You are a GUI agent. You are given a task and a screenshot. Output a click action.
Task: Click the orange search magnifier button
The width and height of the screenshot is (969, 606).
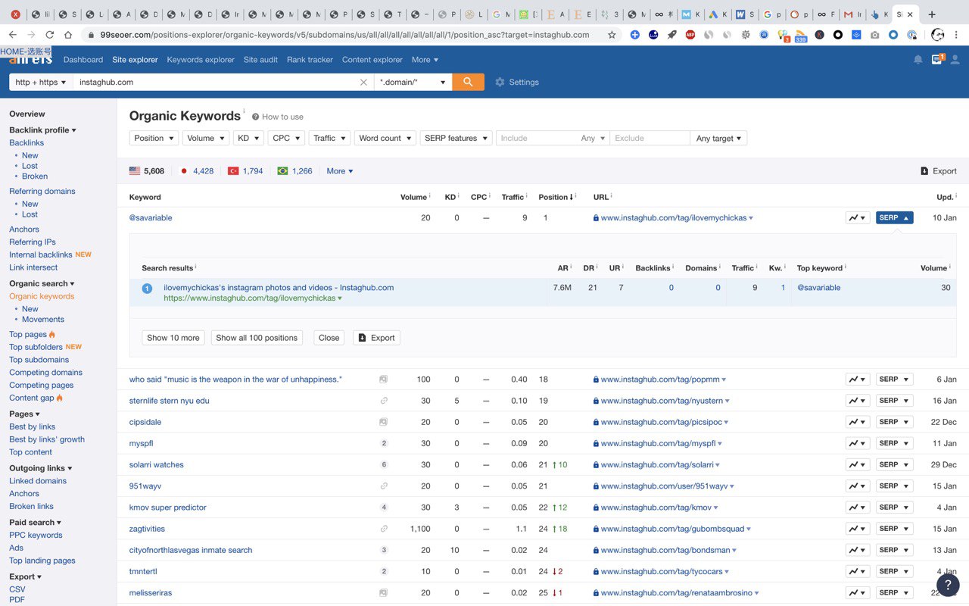click(x=468, y=82)
